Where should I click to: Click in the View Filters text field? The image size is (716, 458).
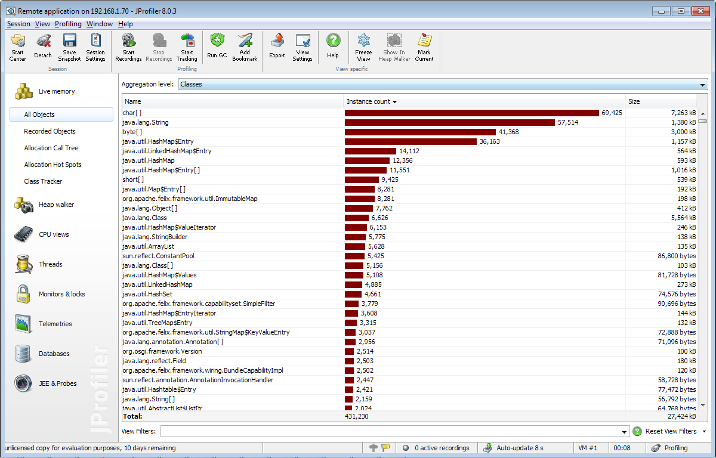click(x=390, y=432)
